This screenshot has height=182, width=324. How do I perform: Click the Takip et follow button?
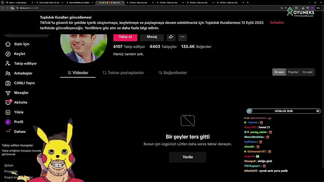coord(125,37)
